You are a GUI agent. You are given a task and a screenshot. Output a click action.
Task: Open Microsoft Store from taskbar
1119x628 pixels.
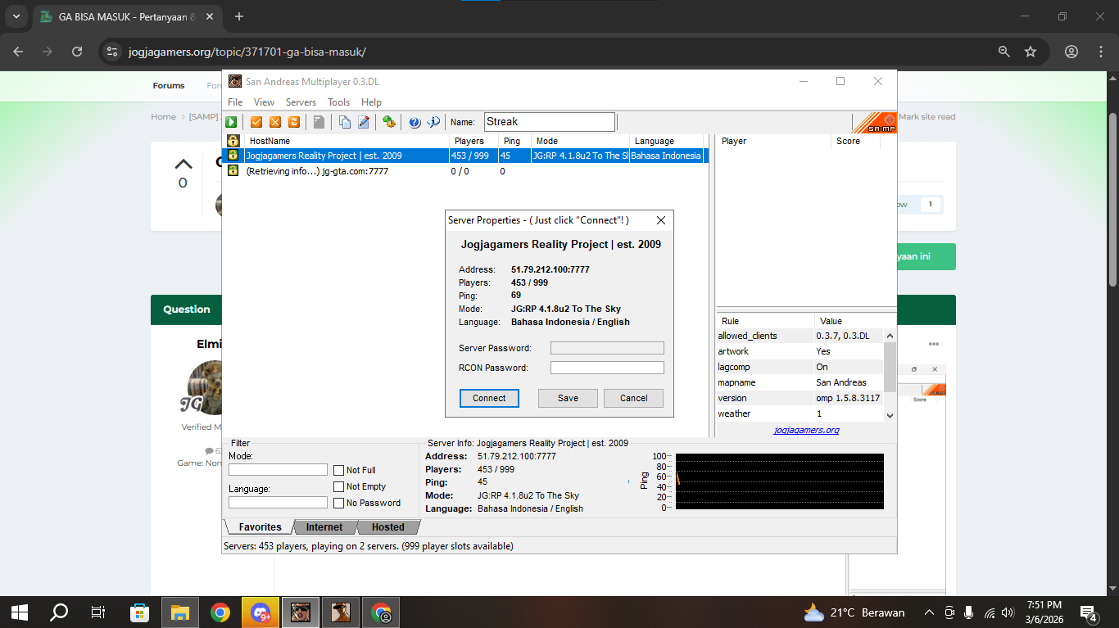(140, 612)
